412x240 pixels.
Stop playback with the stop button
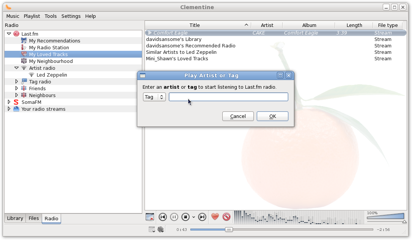[186, 217]
